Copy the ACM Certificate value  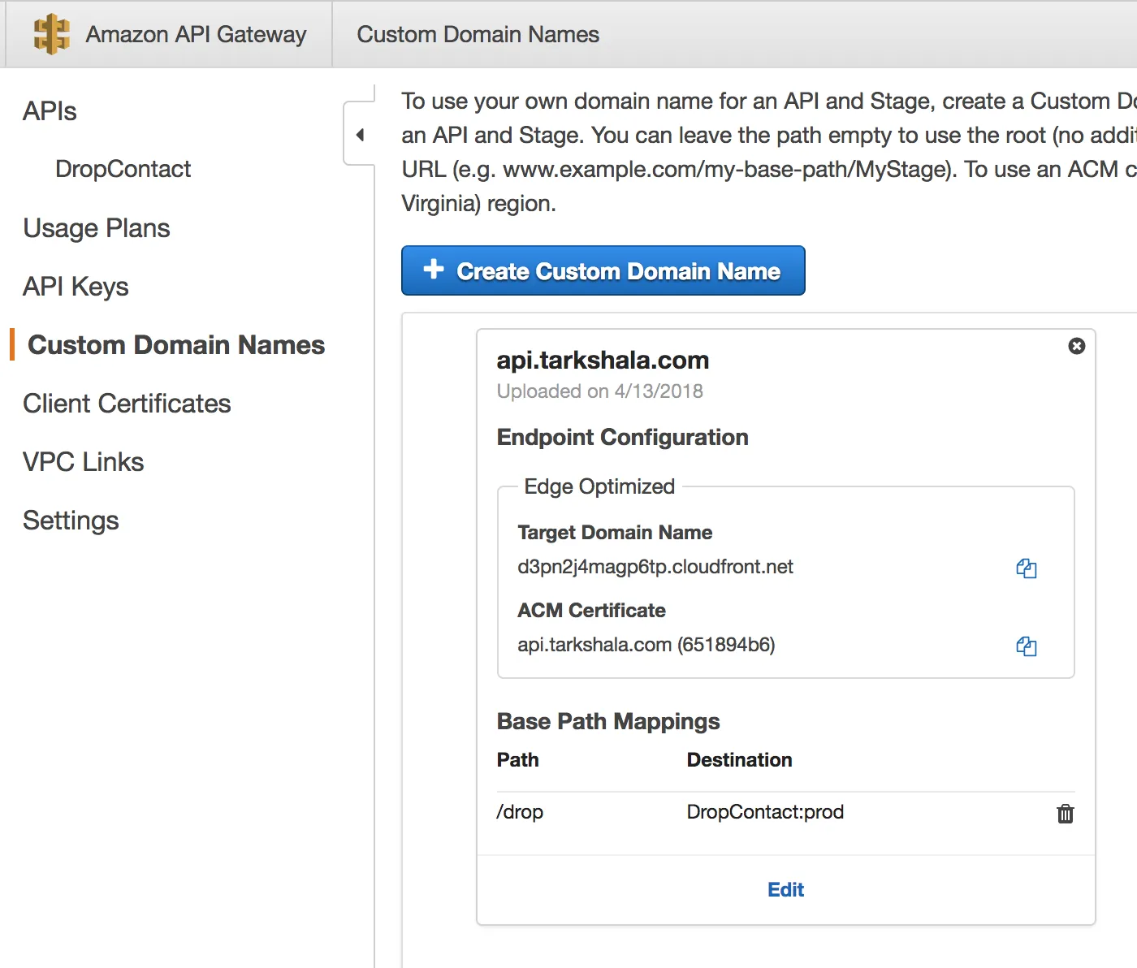tap(1027, 646)
